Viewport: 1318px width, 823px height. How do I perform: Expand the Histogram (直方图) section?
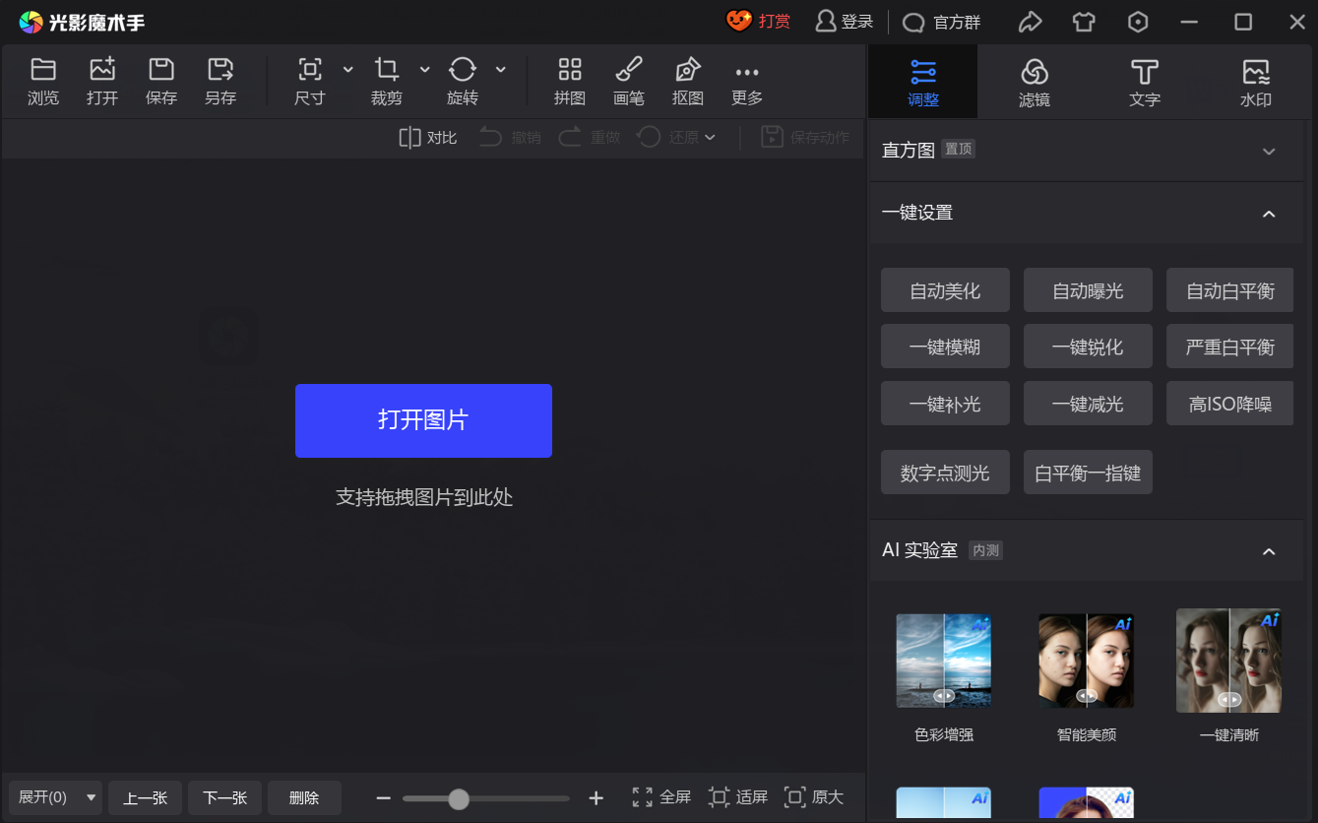tap(1269, 151)
